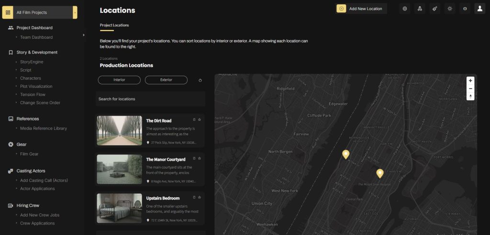Open Change Scene Order link

point(40,102)
